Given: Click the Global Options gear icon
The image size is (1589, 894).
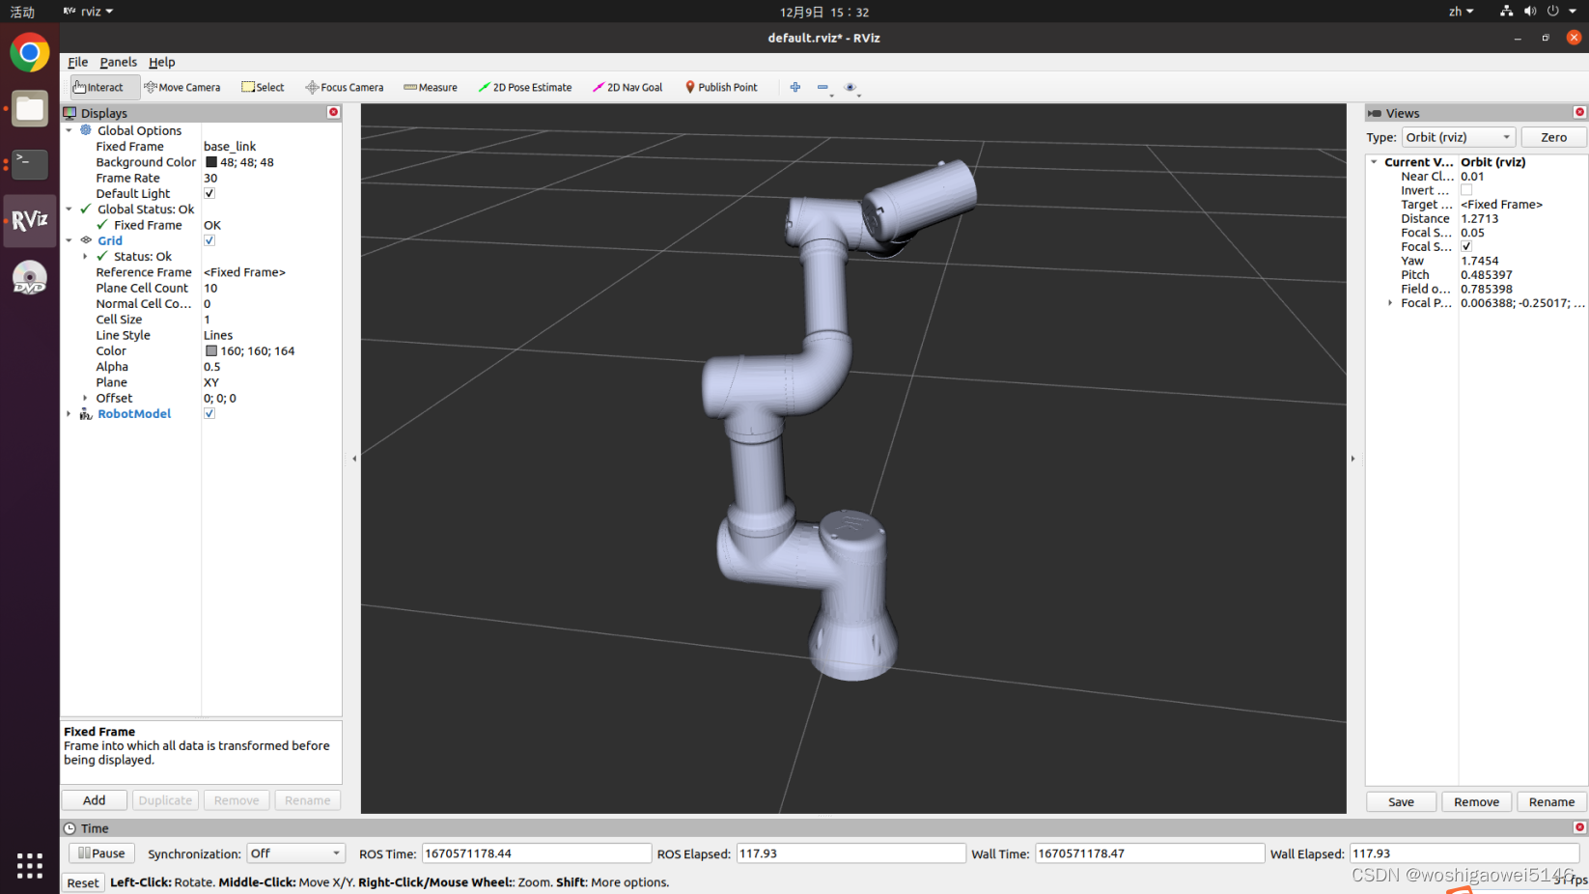Looking at the screenshot, I should click(x=86, y=130).
